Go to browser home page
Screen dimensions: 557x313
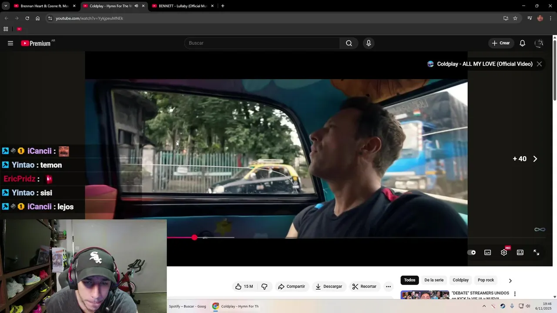(x=37, y=18)
